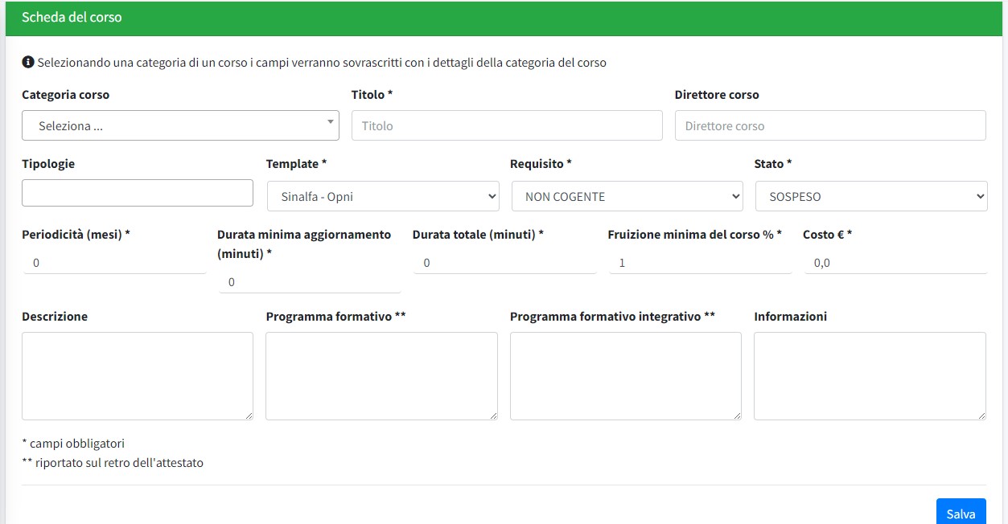Open the Categoria corso dropdown
The image size is (1008, 524).
(x=180, y=126)
